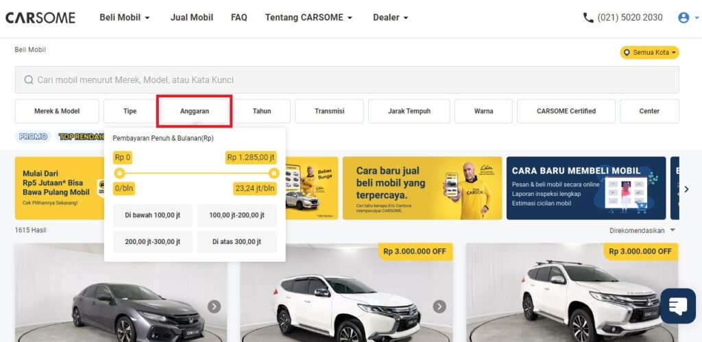Image resolution: width=702 pixels, height=342 pixels.
Task: Next photo arrow on gray Honda Civic card
Action: (214, 306)
